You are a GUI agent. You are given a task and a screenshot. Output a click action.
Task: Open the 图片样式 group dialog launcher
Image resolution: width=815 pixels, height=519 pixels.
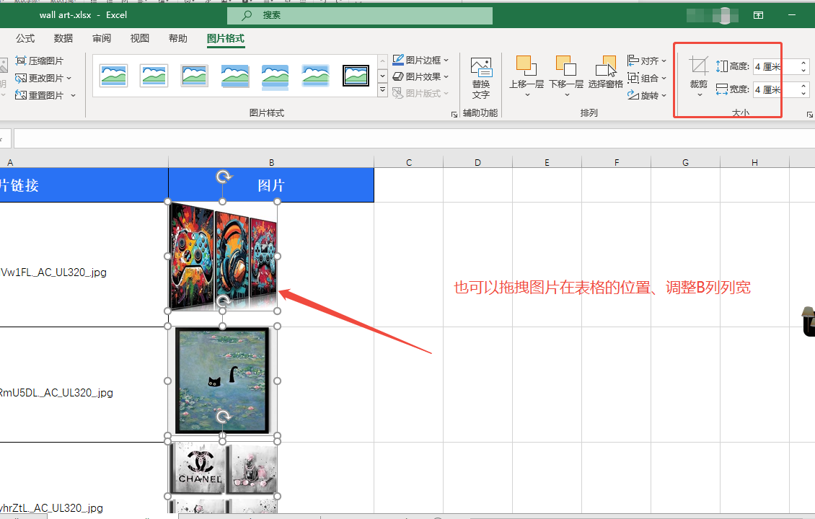(454, 115)
